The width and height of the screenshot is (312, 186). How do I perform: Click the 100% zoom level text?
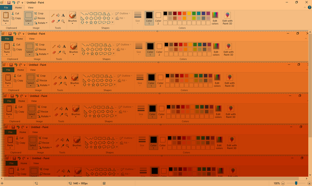pos(277,183)
